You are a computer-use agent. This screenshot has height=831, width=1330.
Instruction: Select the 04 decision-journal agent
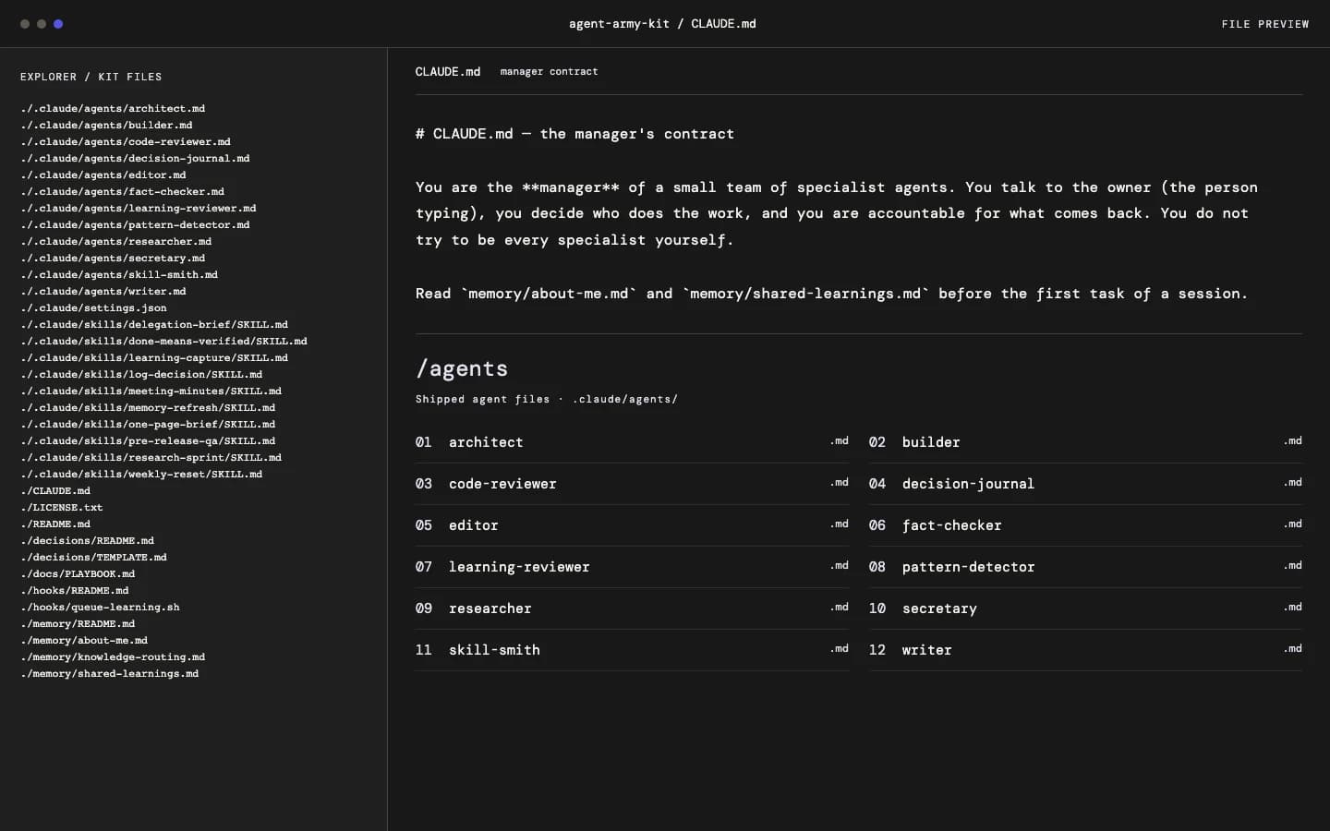click(1085, 484)
